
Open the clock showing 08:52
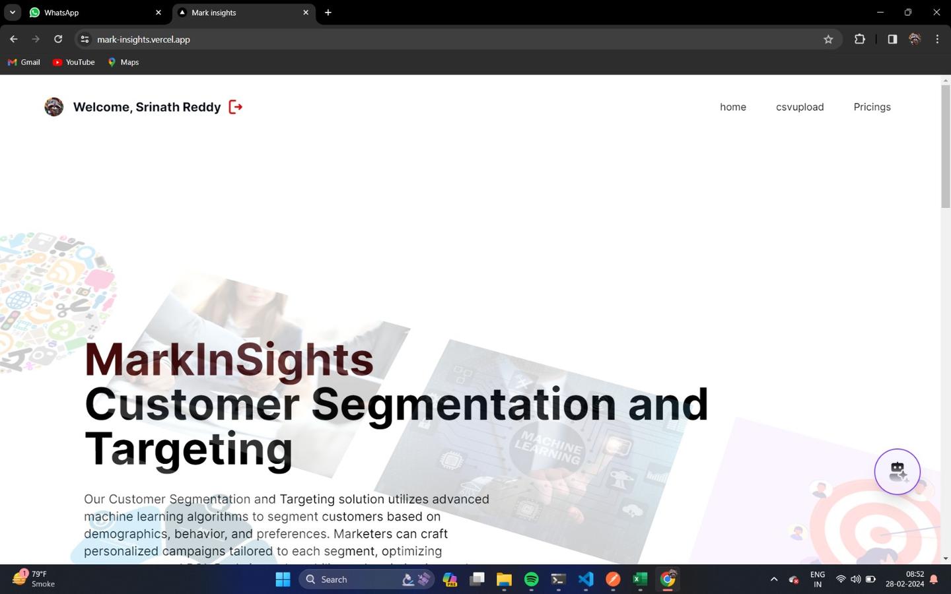click(x=905, y=579)
